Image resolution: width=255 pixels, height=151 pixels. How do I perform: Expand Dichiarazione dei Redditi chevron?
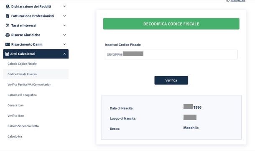pyautogui.click(x=64, y=7)
